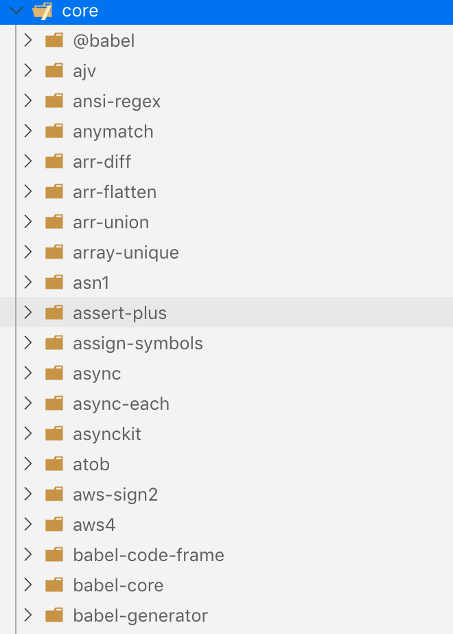Collapse the core folder
Screen dimensions: 453x634
pos(16,10)
